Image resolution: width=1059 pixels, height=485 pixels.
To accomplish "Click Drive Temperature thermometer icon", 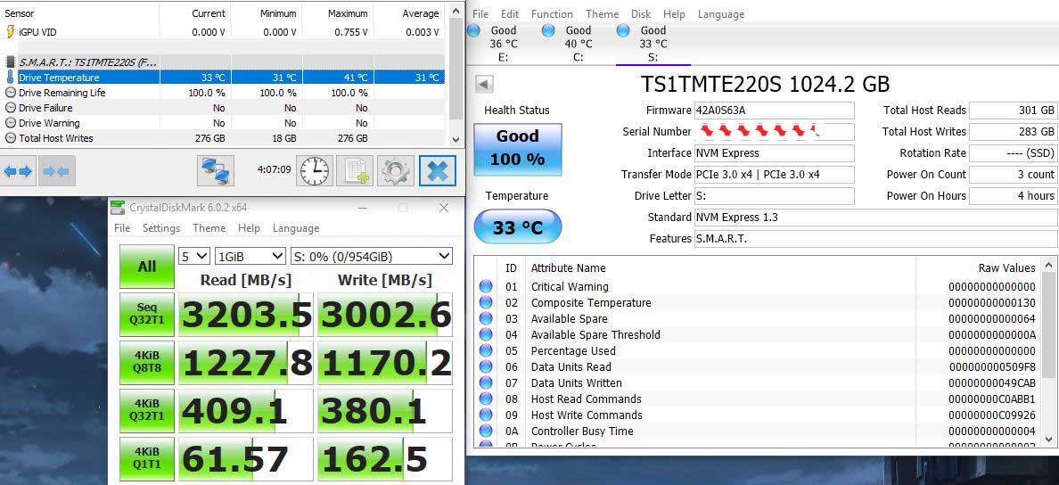I will [10, 77].
